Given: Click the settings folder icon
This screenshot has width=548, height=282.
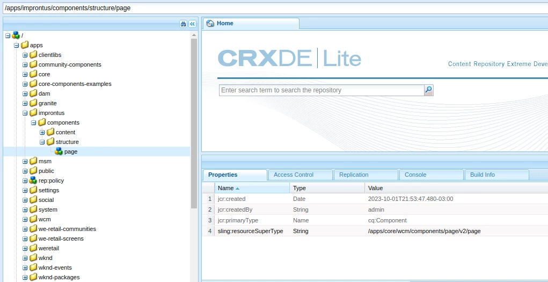Looking at the screenshot, I should [x=33, y=190].
